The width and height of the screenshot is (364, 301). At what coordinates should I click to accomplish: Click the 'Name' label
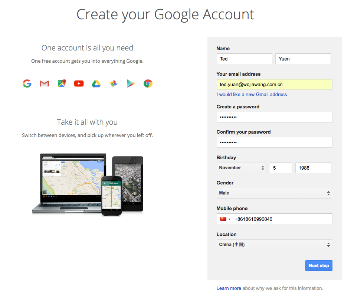pyautogui.click(x=223, y=48)
